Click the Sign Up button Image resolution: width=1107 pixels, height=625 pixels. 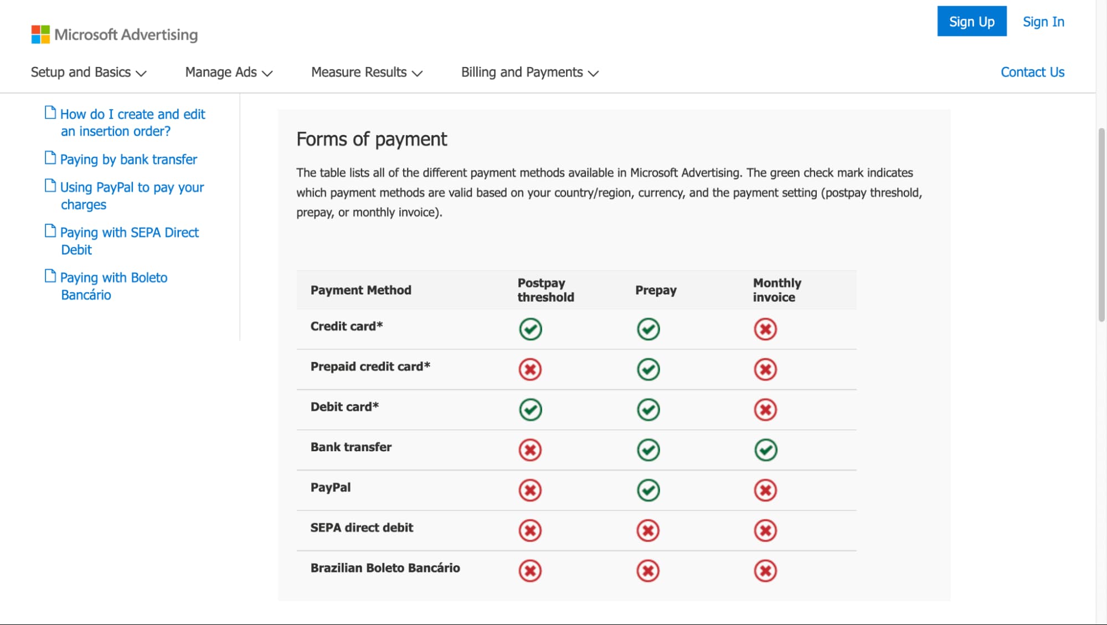coord(972,22)
